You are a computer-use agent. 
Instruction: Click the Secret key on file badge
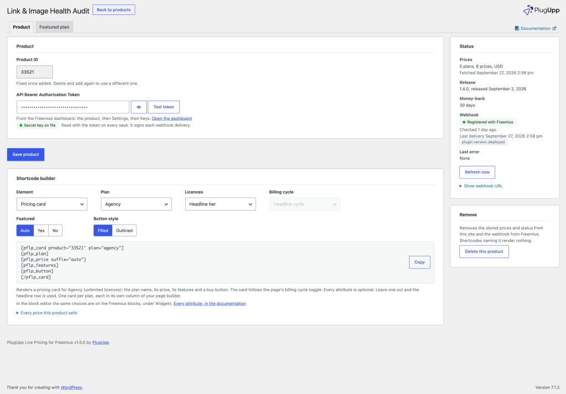click(x=38, y=125)
